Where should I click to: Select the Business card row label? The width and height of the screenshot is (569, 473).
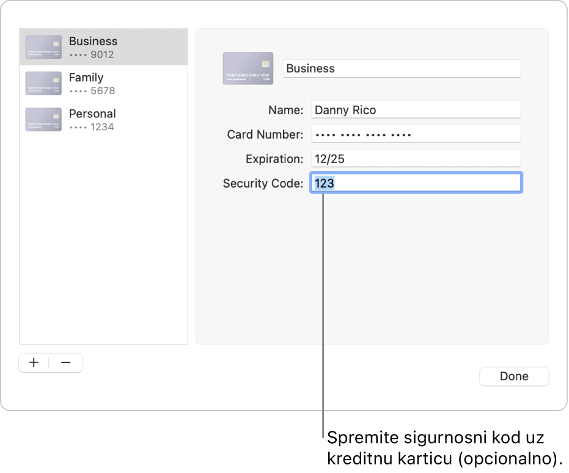pyautogui.click(x=93, y=42)
